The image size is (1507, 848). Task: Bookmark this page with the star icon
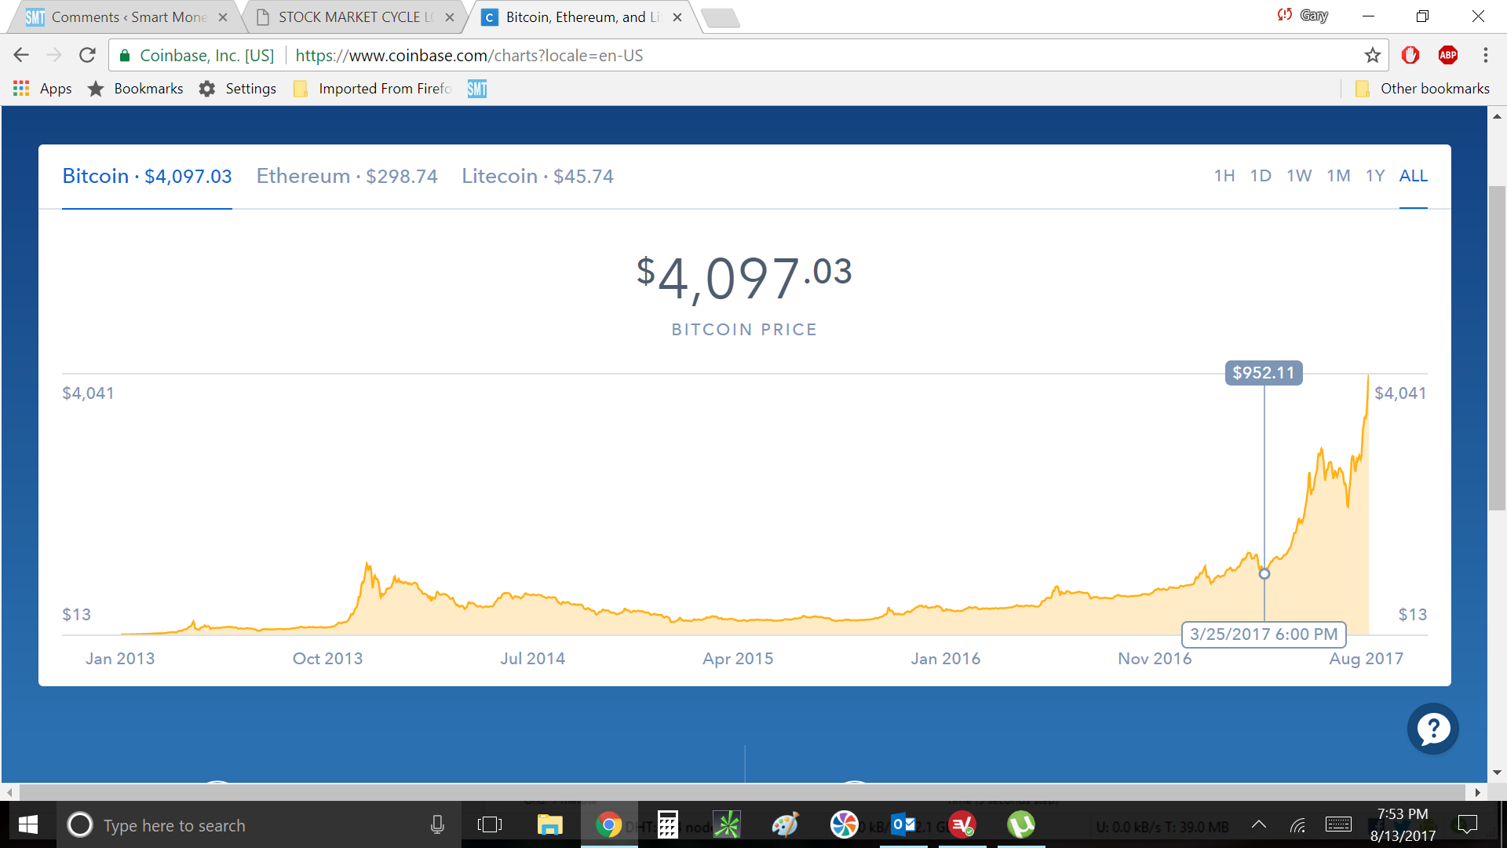(1372, 55)
